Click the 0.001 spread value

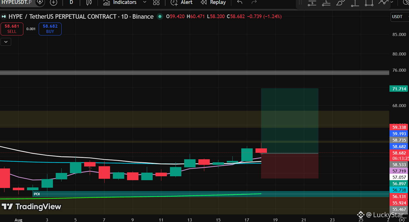point(31,29)
